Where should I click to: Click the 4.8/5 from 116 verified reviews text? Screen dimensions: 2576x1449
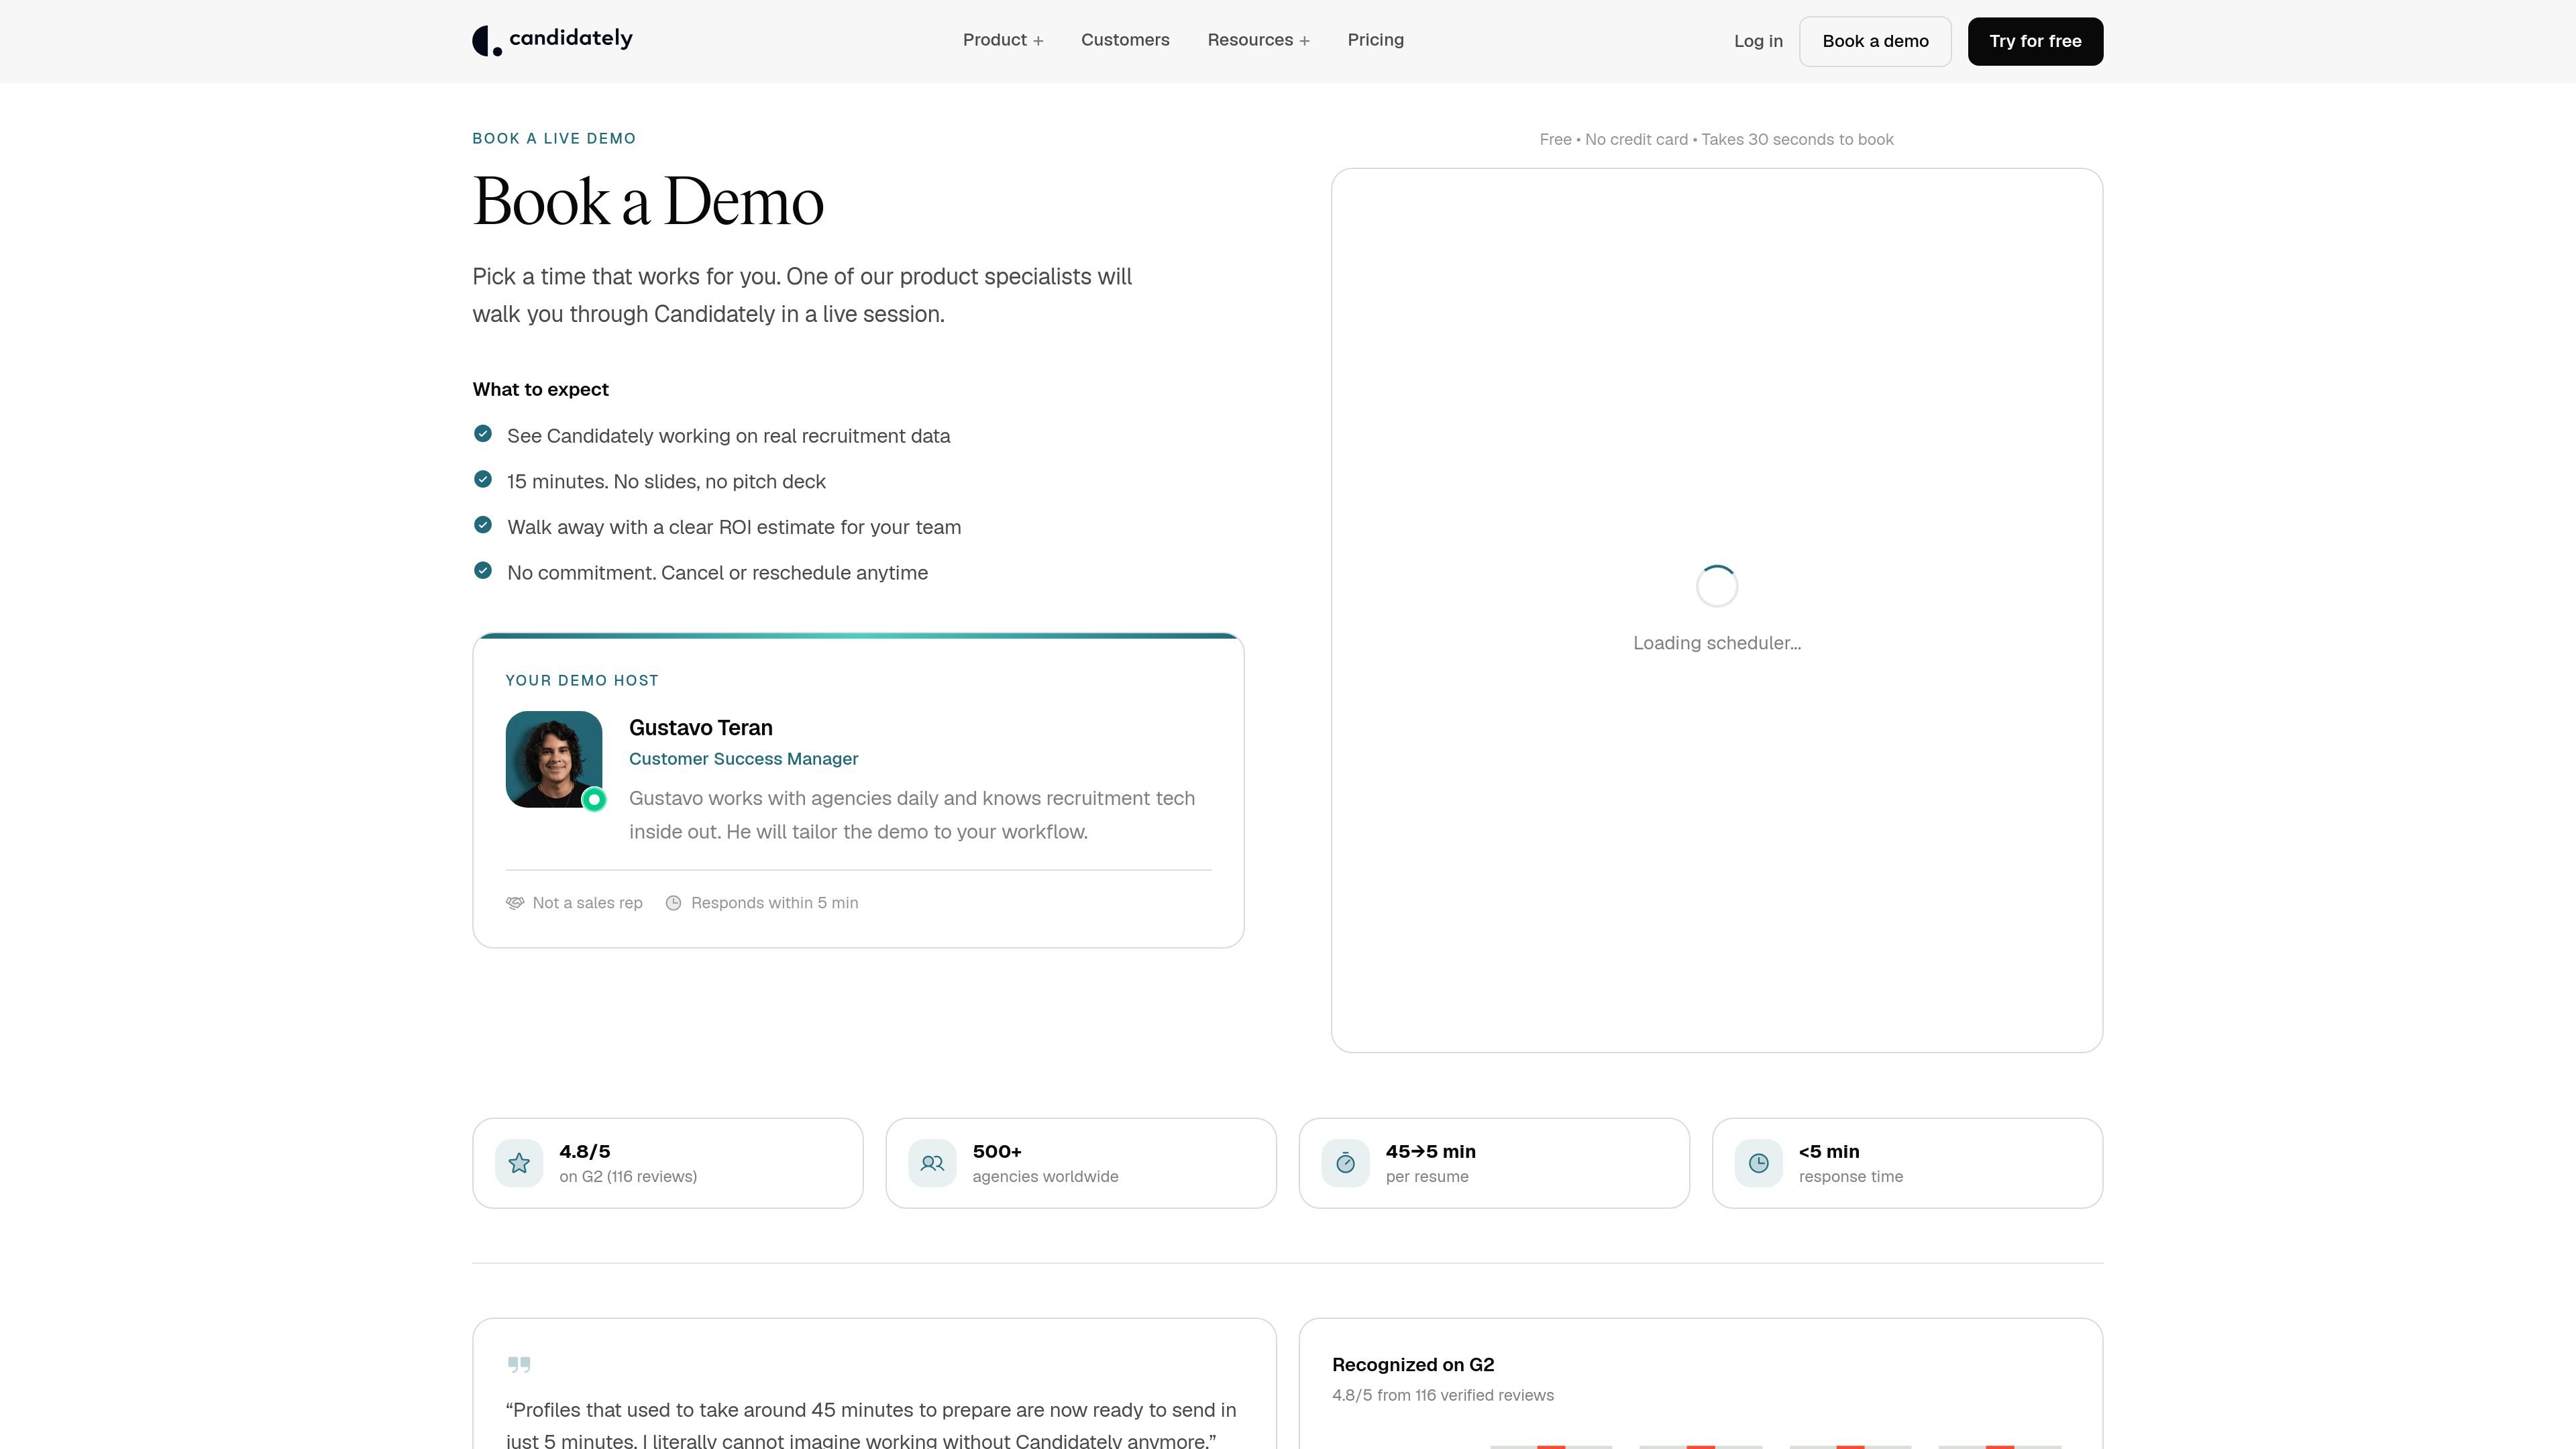1442,1395
